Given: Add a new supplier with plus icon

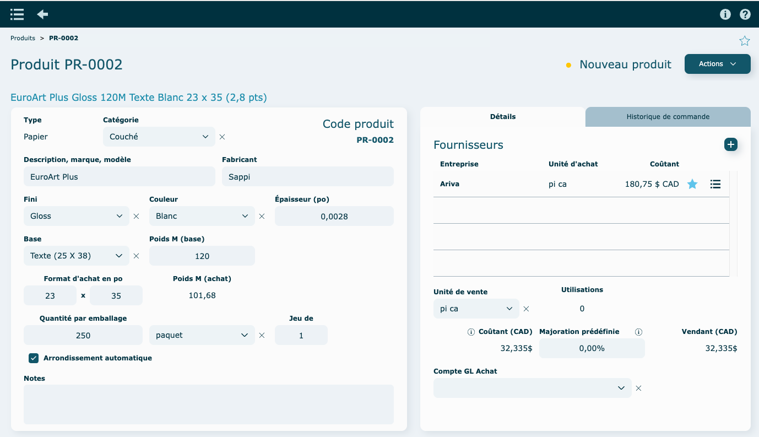Looking at the screenshot, I should pos(731,144).
